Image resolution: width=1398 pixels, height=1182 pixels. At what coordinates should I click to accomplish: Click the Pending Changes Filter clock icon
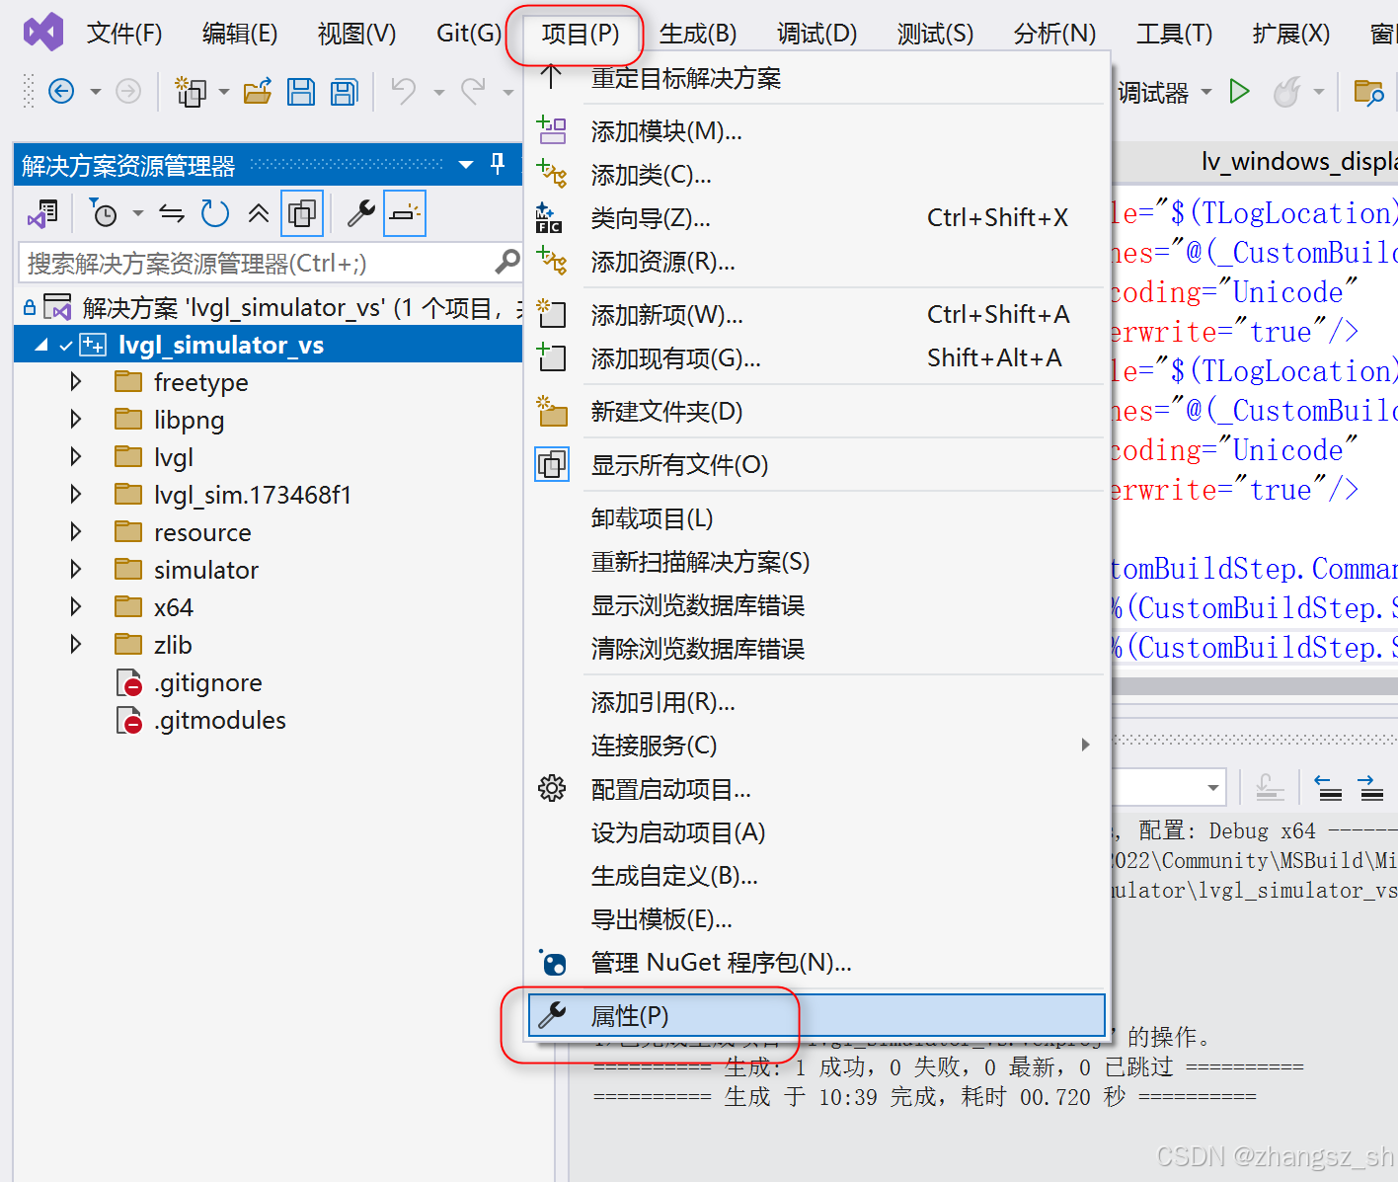[x=103, y=213]
